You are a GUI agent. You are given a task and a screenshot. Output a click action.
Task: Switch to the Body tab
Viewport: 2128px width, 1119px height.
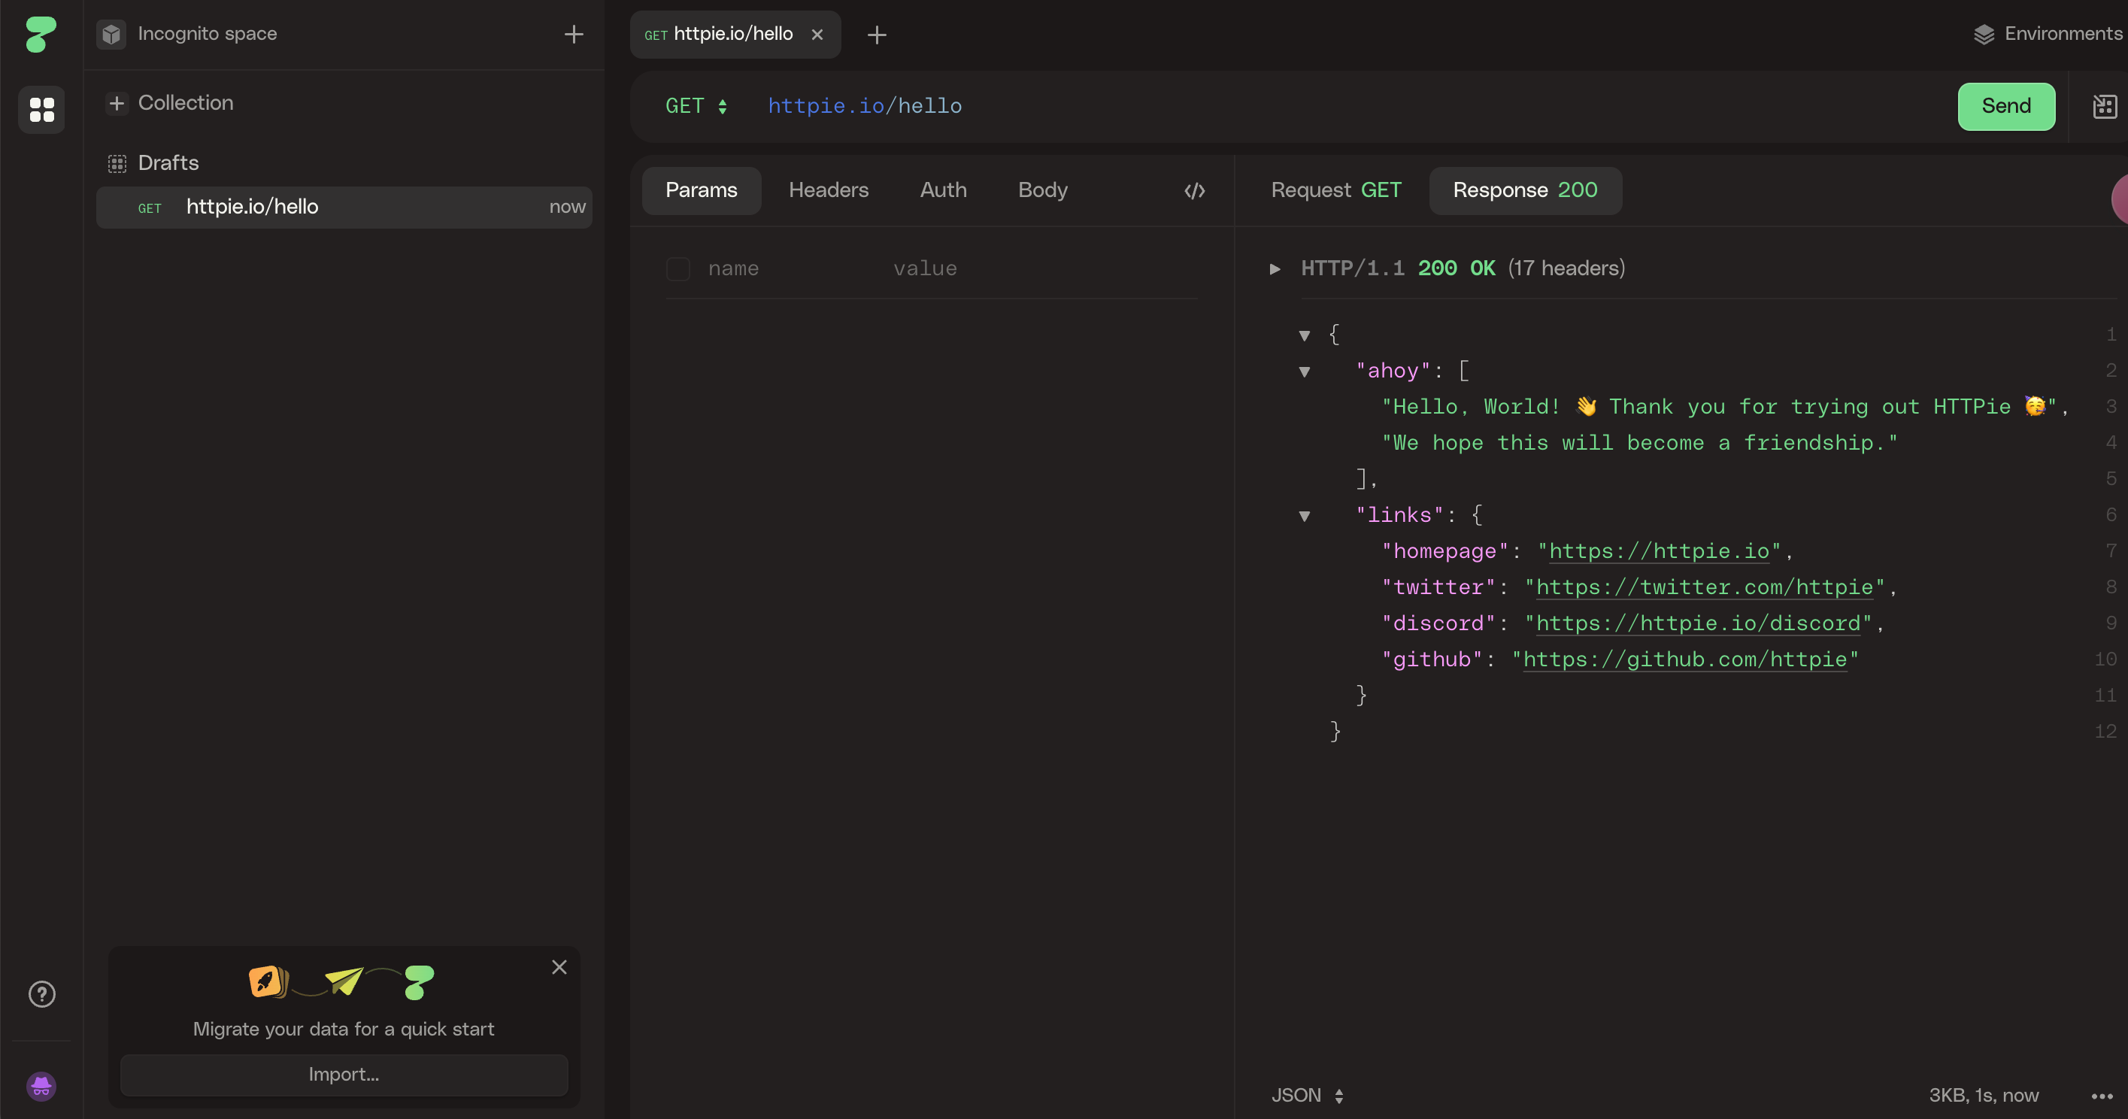1042,190
